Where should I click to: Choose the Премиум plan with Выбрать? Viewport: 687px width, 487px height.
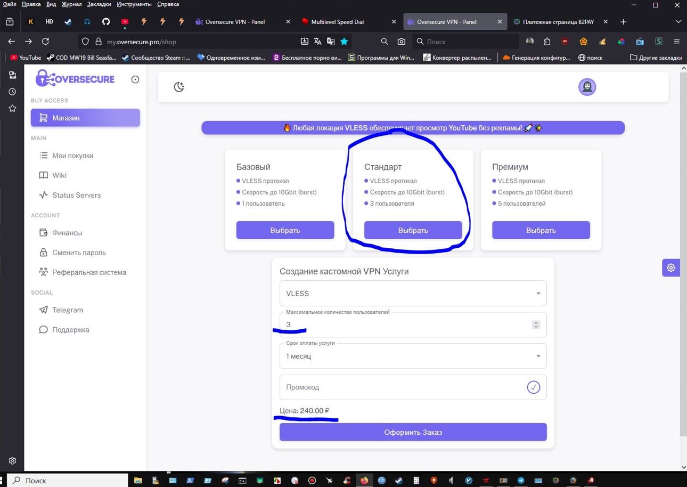pos(541,230)
